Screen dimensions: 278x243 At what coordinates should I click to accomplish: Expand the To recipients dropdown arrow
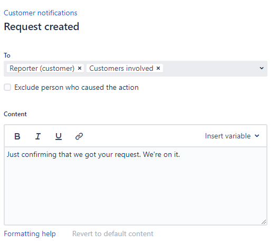click(262, 68)
